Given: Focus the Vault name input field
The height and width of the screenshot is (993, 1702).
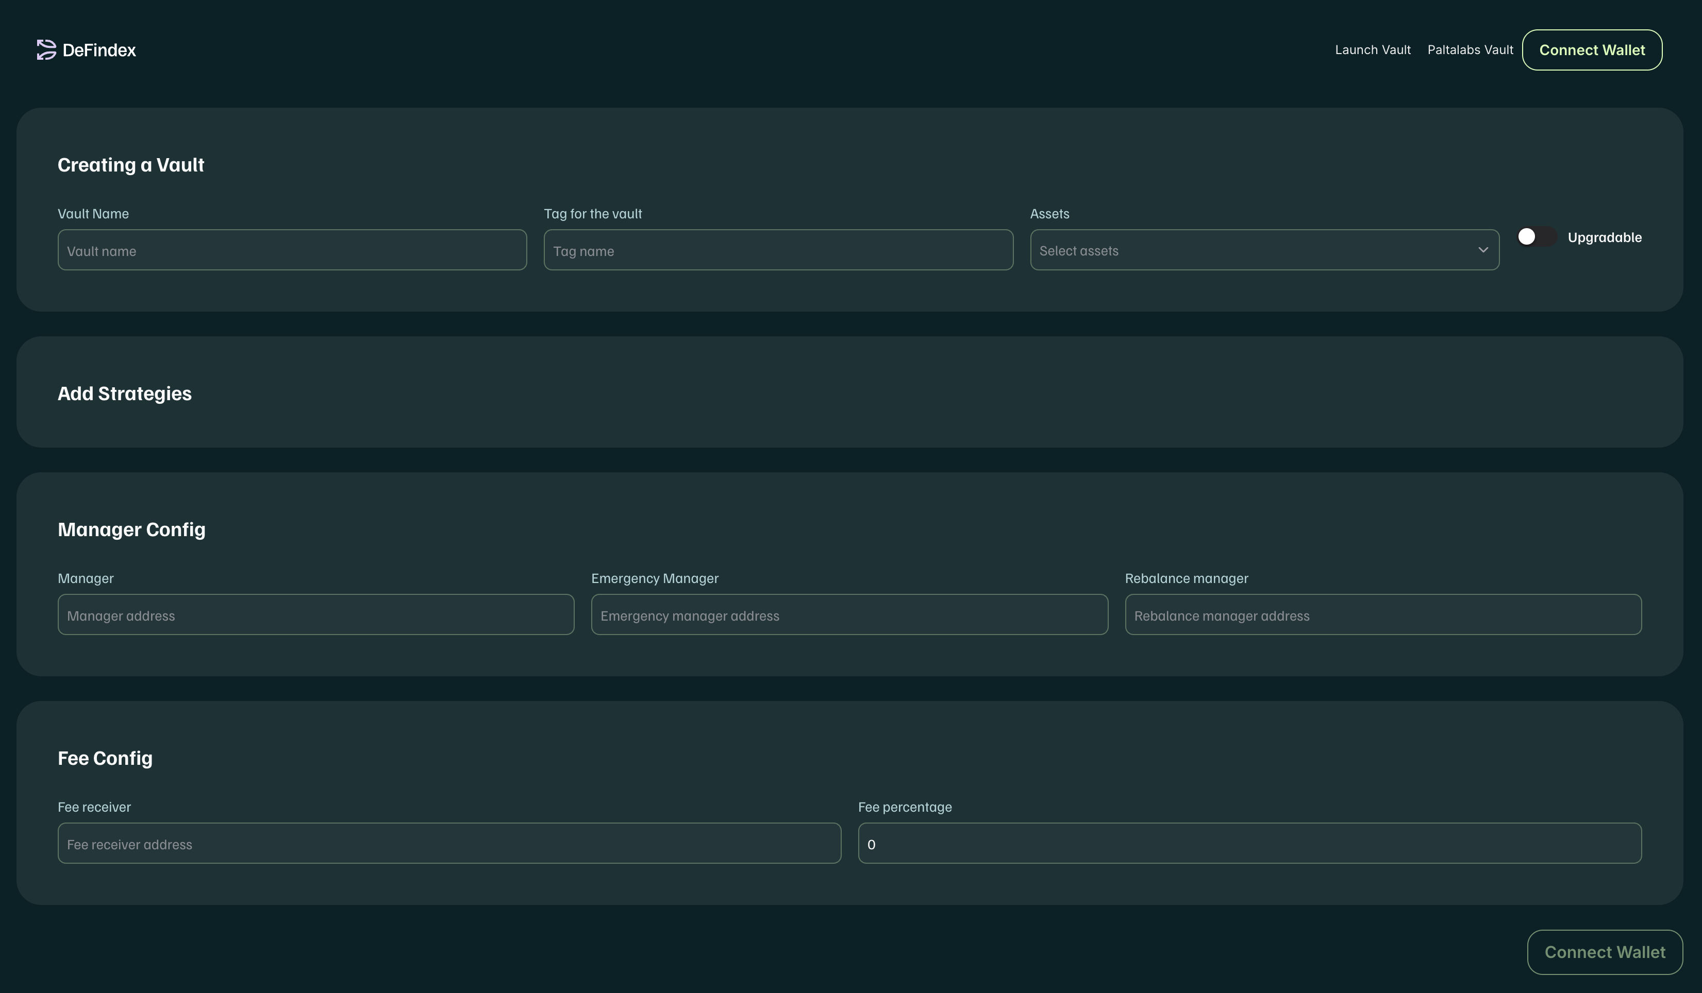Looking at the screenshot, I should click(x=292, y=250).
